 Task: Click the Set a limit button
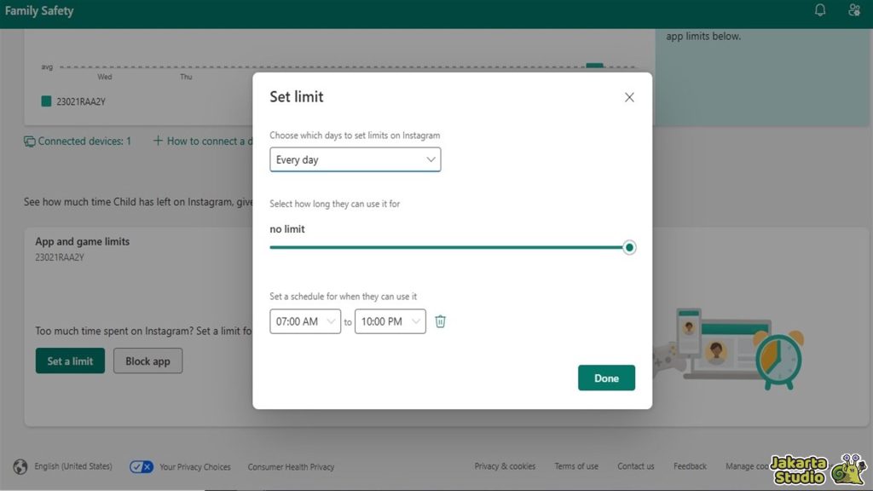[70, 361]
